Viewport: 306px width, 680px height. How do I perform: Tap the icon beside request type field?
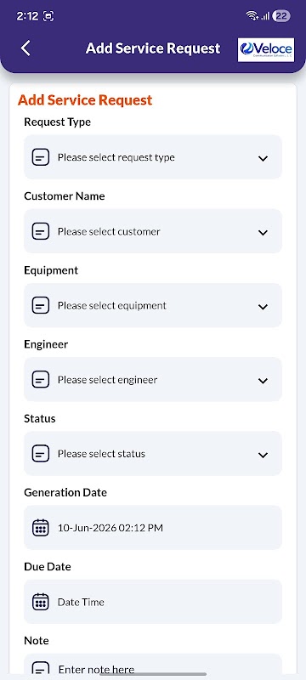click(x=40, y=157)
